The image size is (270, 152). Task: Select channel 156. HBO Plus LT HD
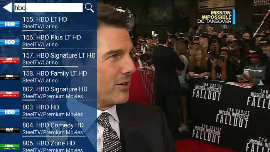tap(49, 41)
